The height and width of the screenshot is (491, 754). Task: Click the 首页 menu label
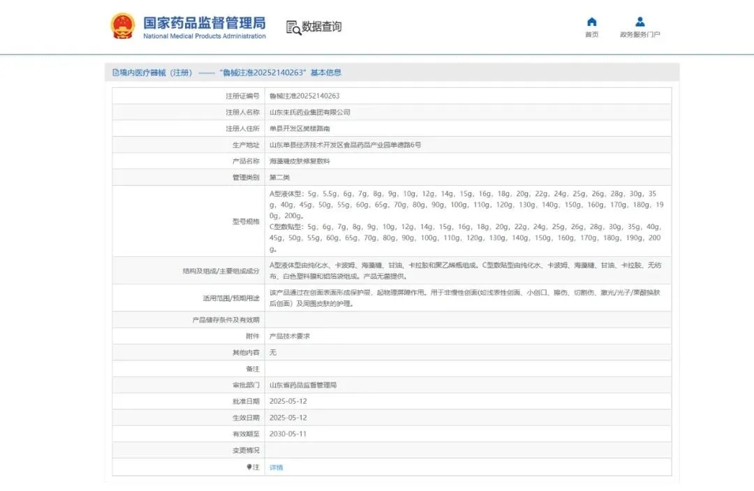(591, 34)
